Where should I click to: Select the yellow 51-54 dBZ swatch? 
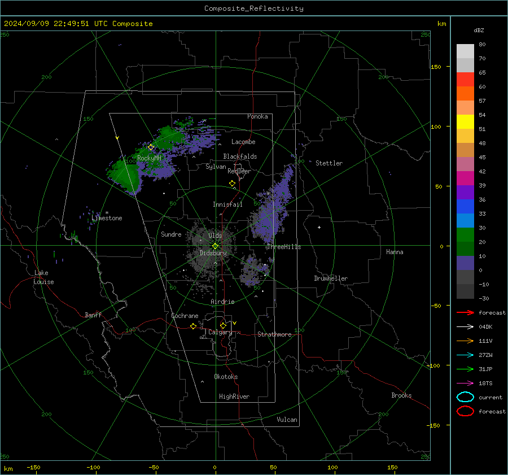tap(465, 122)
